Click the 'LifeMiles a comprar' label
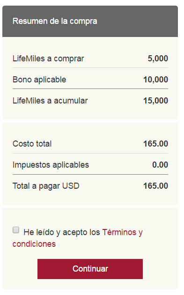This screenshot has width=184, height=295. [x=48, y=59]
